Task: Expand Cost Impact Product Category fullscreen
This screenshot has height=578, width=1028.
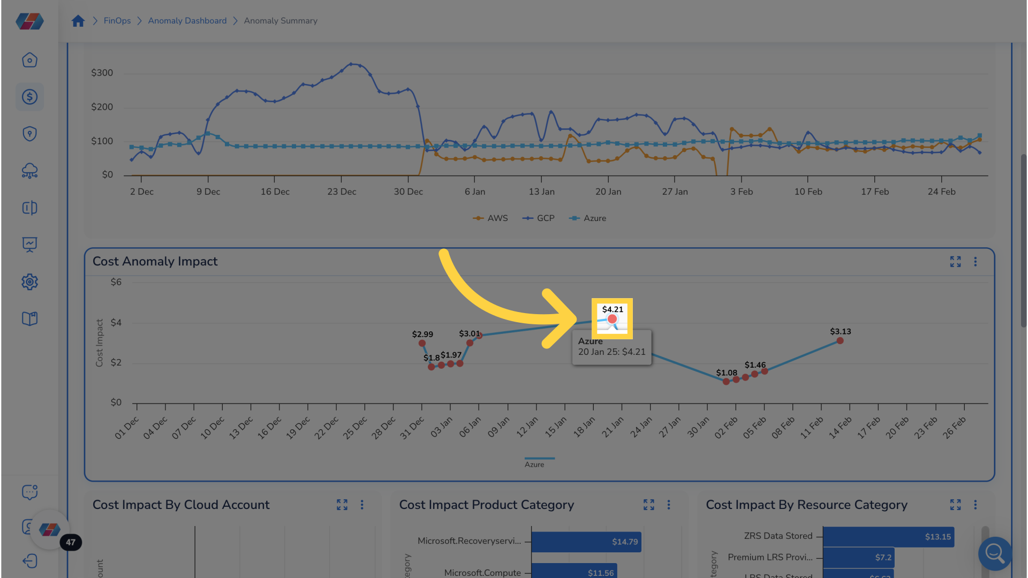Action: (x=649, y=505)
